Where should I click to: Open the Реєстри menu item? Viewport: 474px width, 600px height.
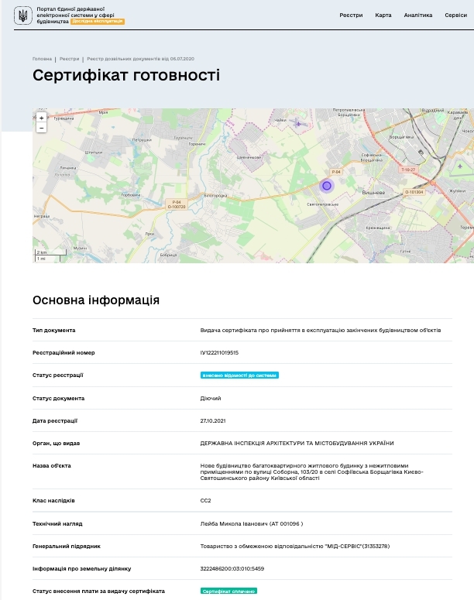coord(351,15)
